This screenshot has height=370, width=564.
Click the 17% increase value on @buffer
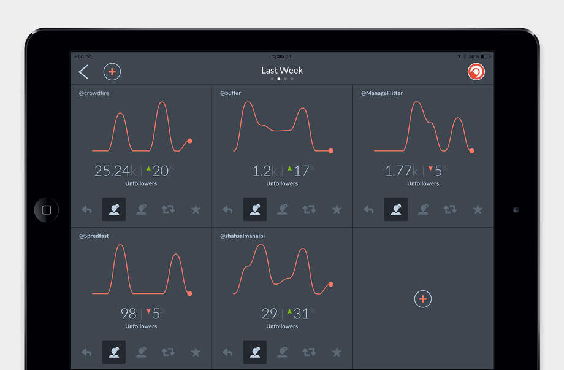coord(302,171)
